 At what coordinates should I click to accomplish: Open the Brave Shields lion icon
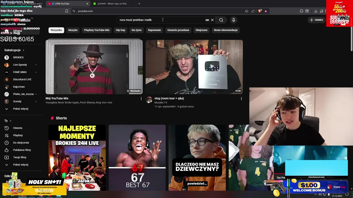click(260, 11)
